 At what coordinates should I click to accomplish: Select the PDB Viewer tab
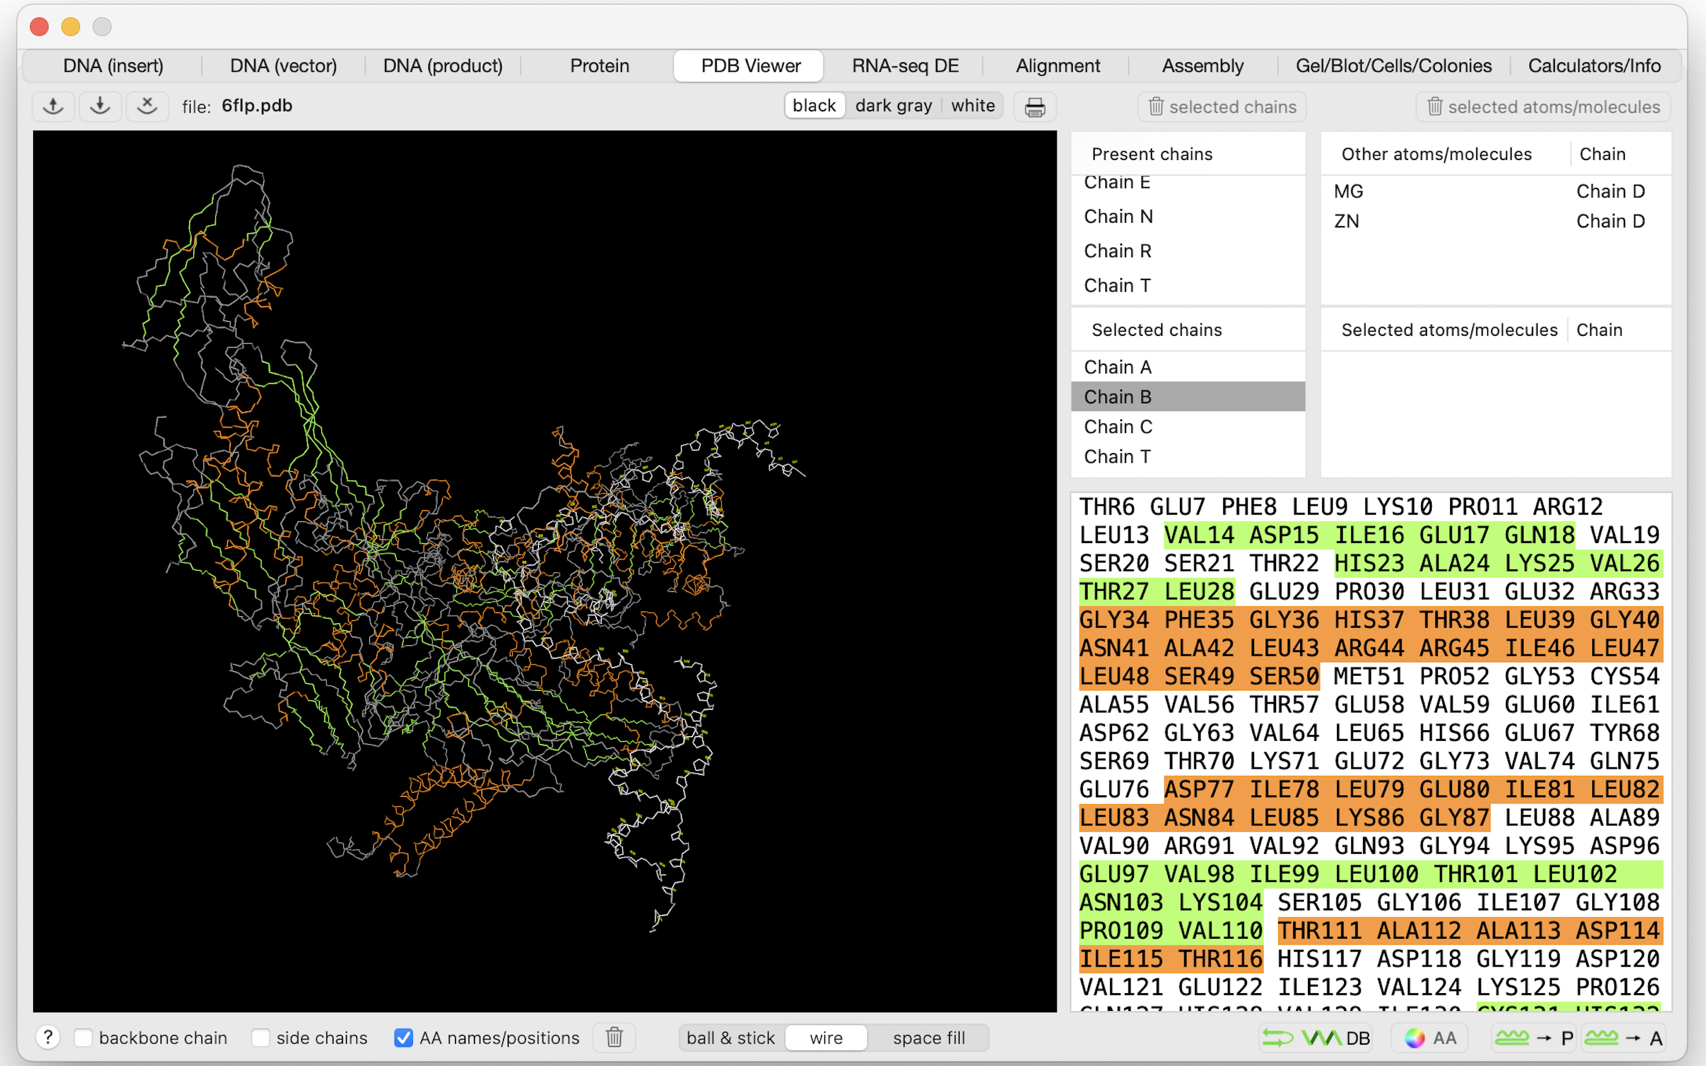point(749,66)
